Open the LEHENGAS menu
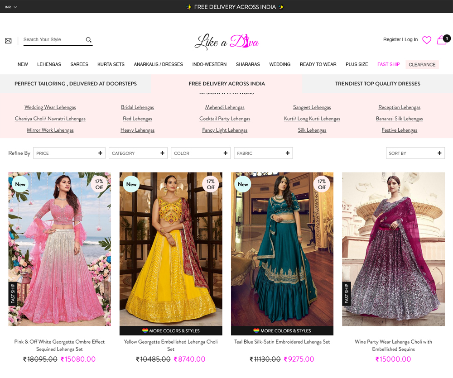This screenshot has height=378, width=453. 49,64
